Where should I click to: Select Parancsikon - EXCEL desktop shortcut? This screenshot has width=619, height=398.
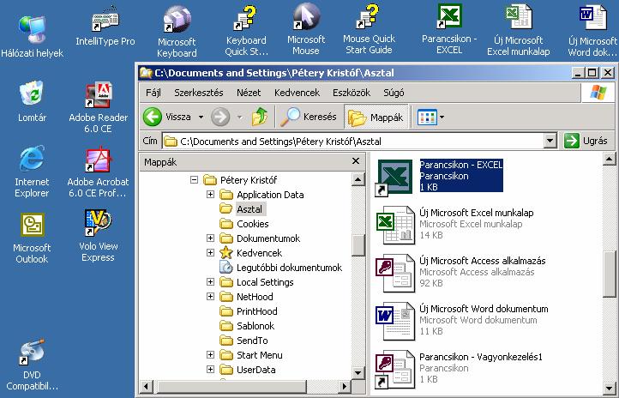(x=449, y=30)
